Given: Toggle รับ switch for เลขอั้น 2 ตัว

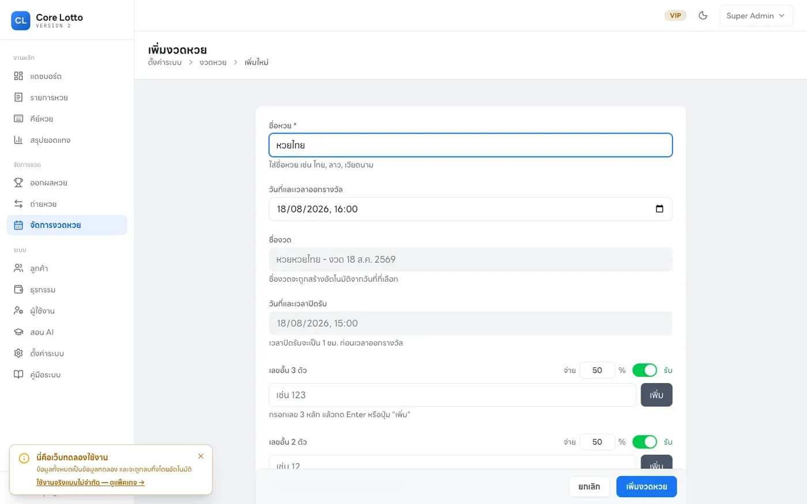Looking at the screenshot, I should pyautogui.click(x=644, y=442).
